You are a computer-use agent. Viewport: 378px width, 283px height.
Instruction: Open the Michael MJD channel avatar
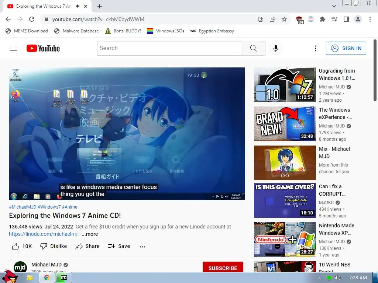(x=20, y=267)
